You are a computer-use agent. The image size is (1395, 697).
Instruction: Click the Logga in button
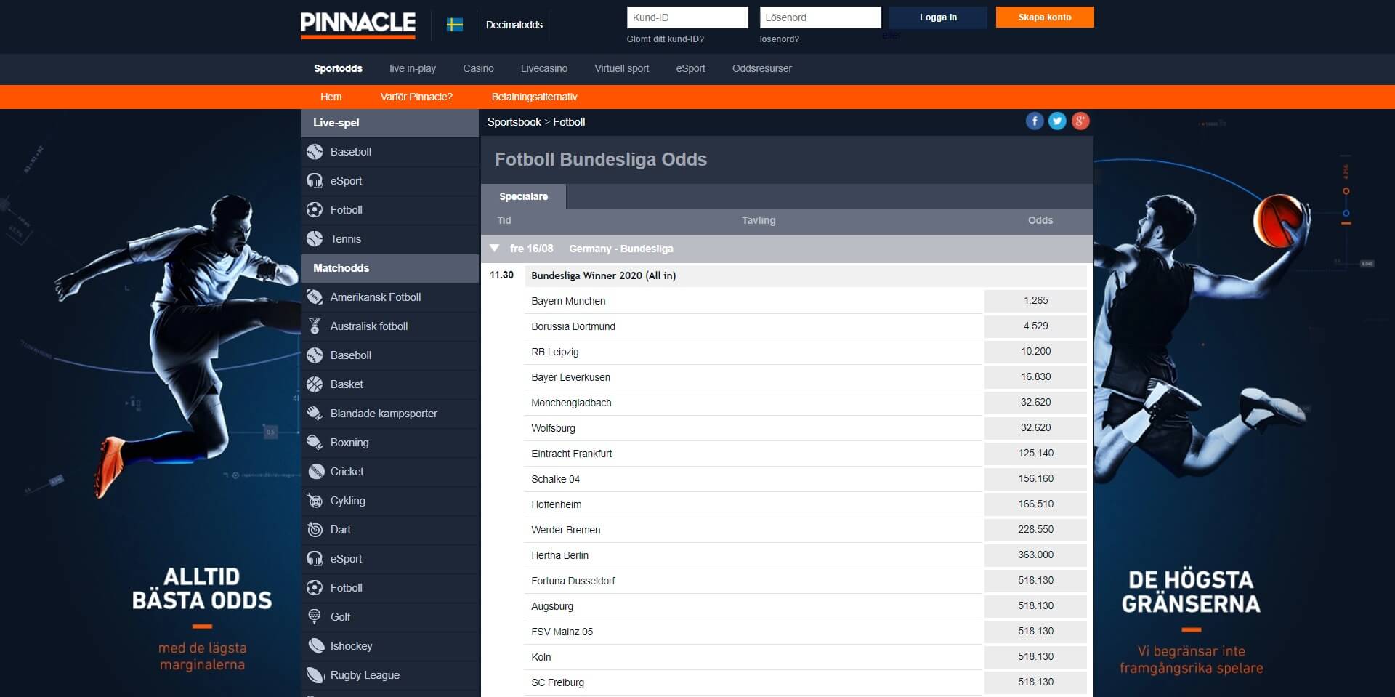point(938,17)
